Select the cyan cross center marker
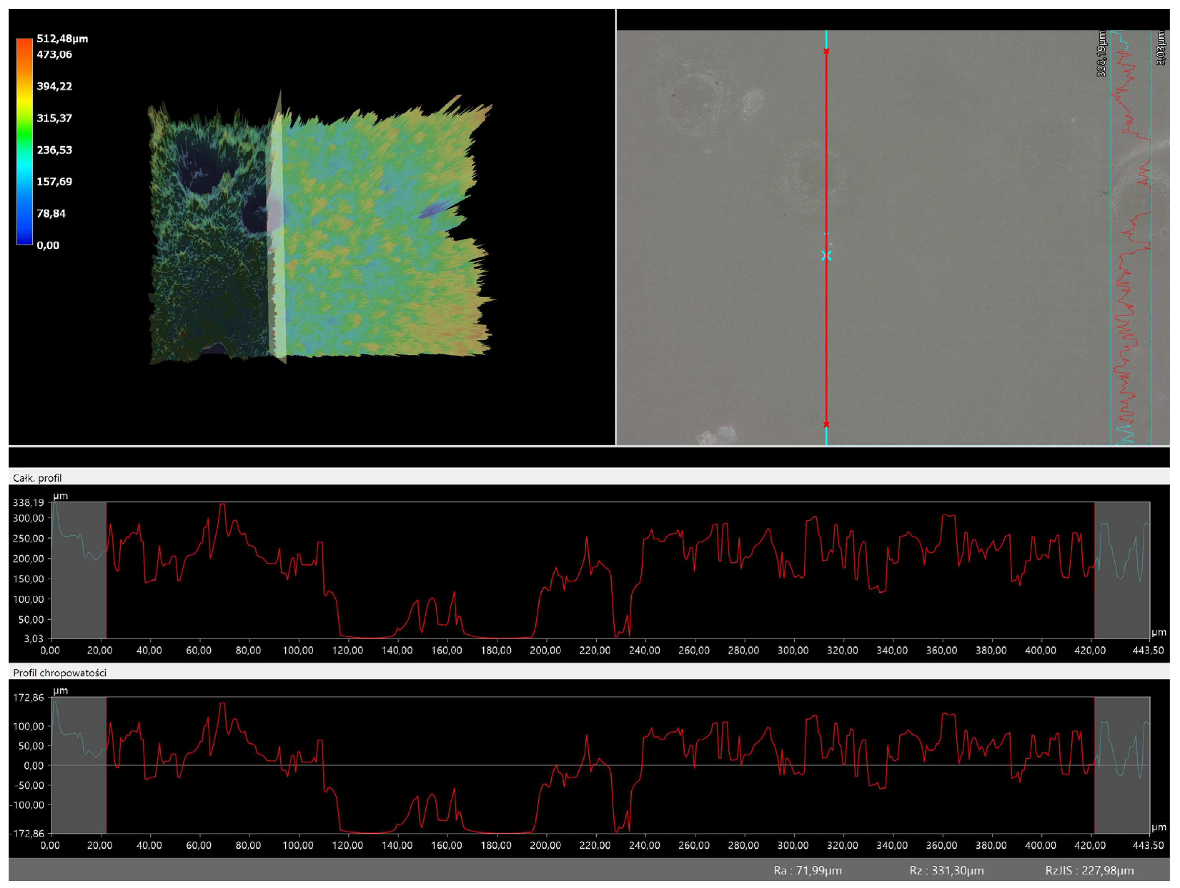 pos(826,255)
